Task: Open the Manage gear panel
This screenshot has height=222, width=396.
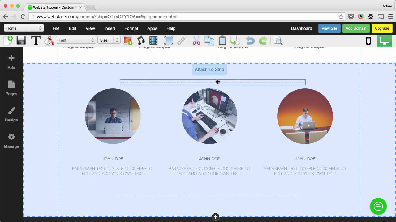Action: coord(11,141)
